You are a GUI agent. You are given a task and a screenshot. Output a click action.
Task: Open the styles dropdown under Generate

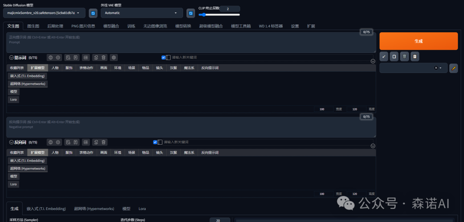(x=413, y=68)
